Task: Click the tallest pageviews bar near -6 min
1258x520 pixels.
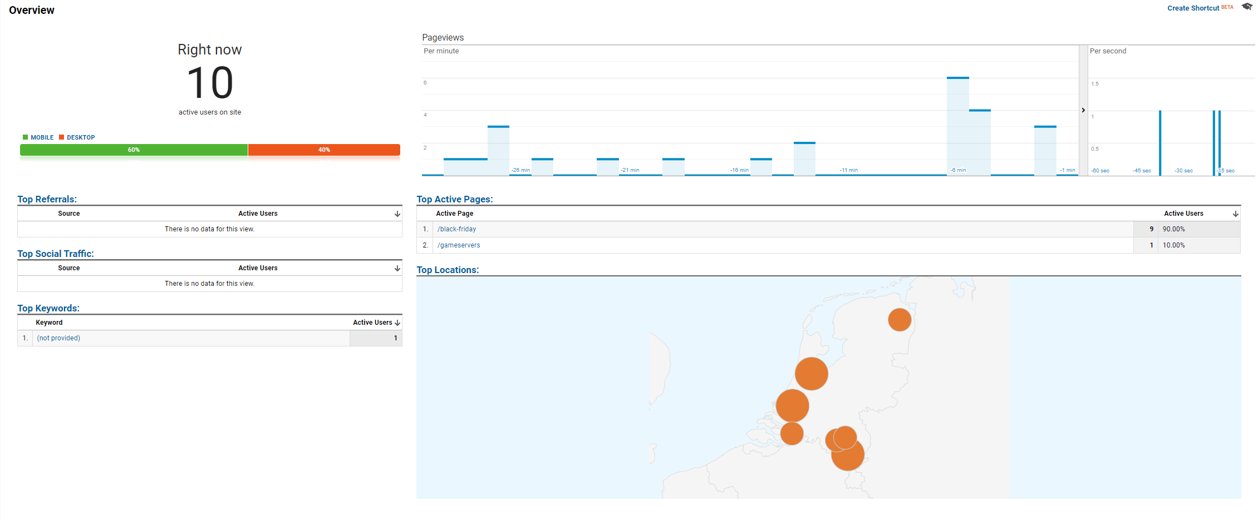Action: [x=957, y=126]
